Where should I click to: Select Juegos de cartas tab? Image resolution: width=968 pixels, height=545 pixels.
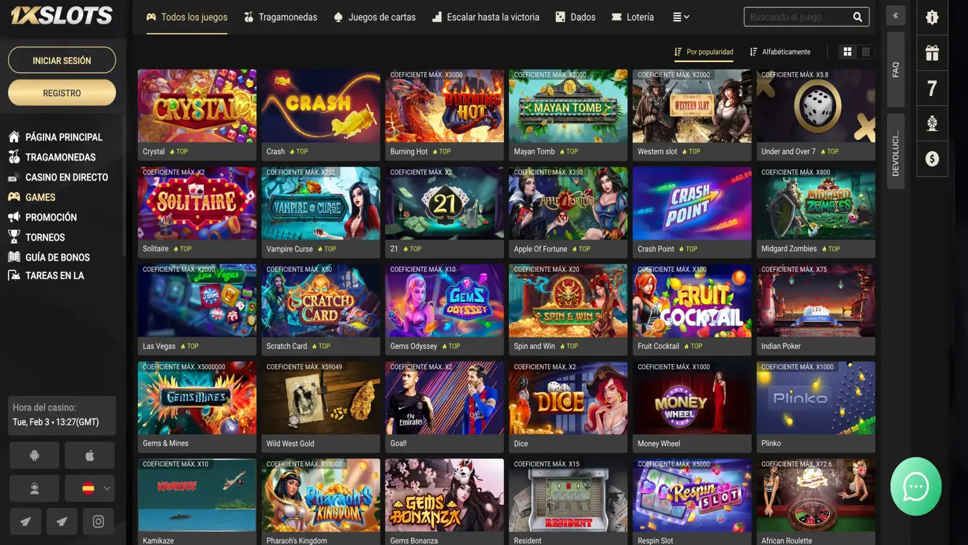[x=374, y=17]
